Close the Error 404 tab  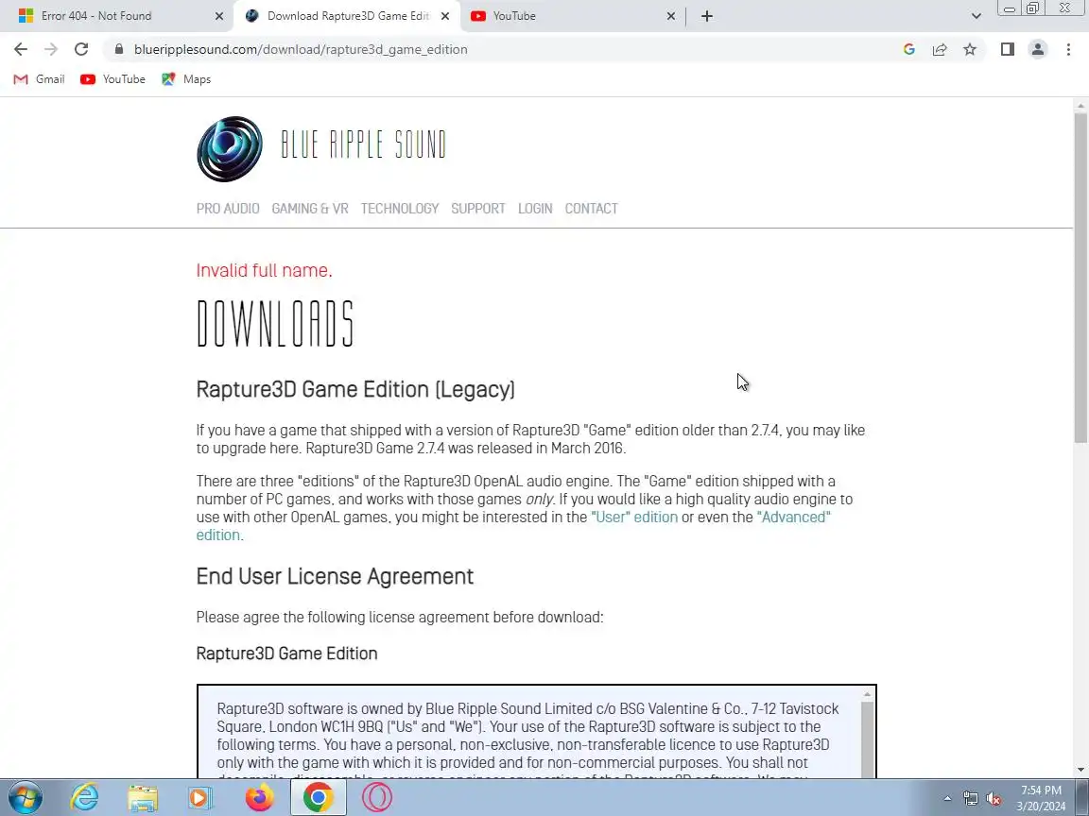[x=219, y=16]
